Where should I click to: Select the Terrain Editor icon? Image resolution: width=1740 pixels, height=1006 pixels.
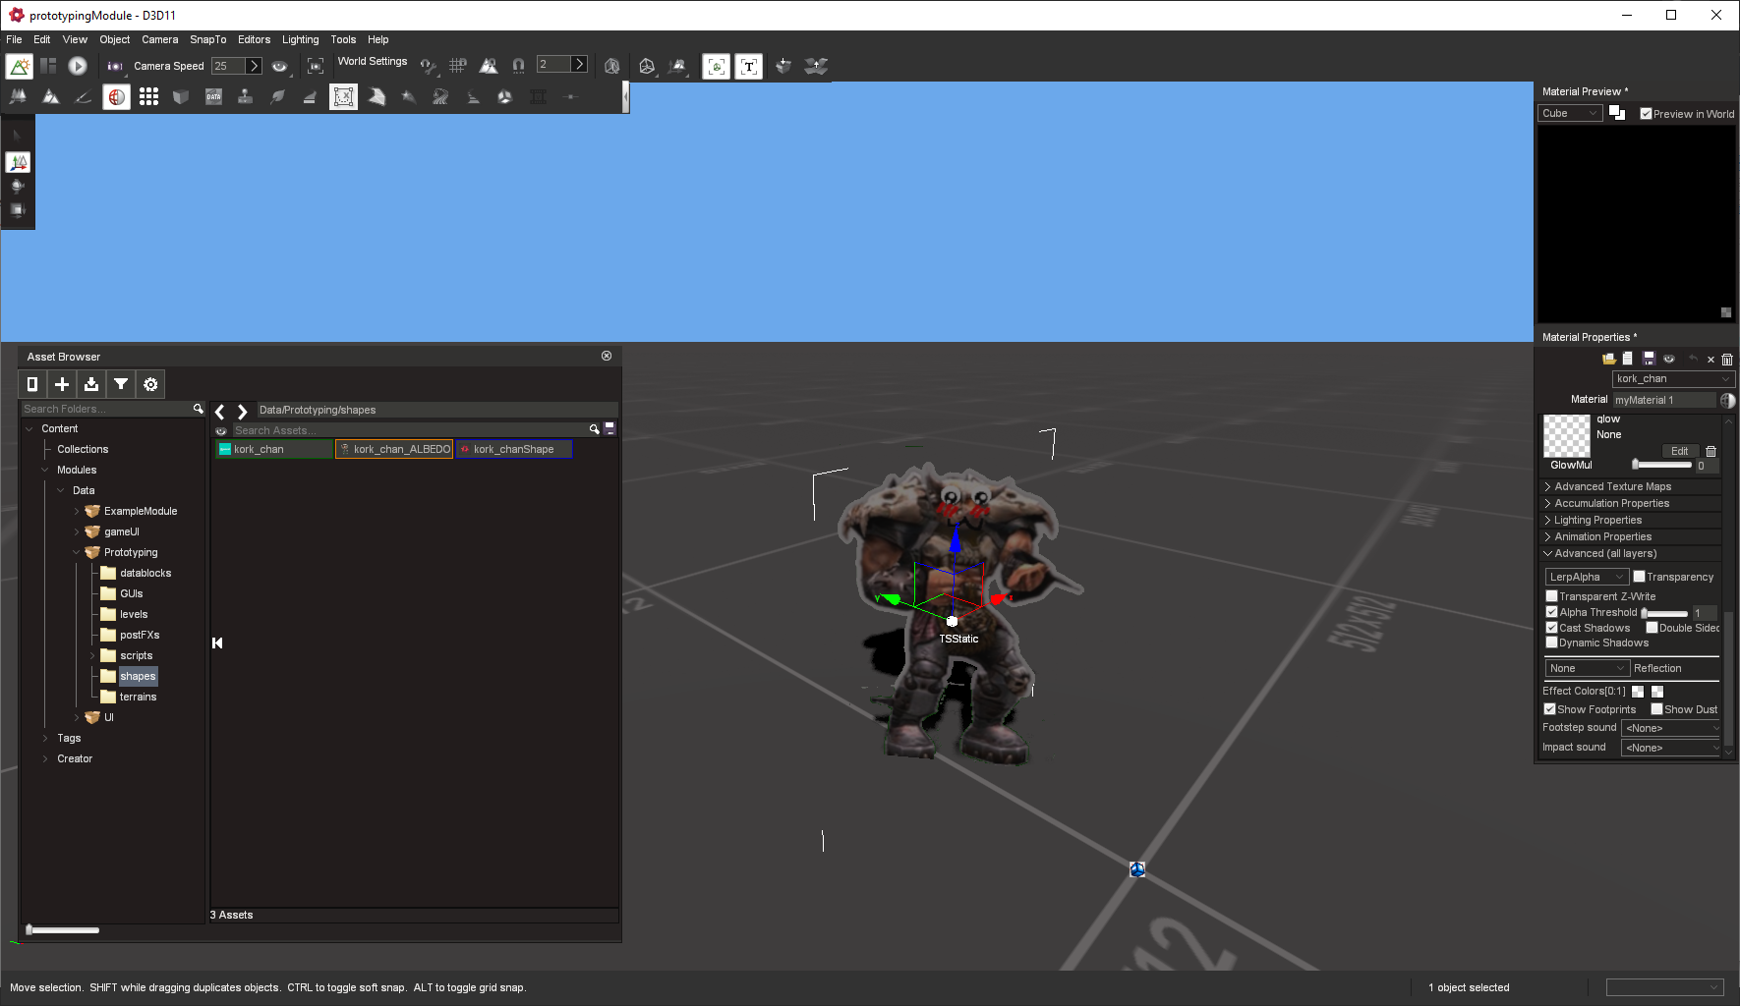(51, 97)
